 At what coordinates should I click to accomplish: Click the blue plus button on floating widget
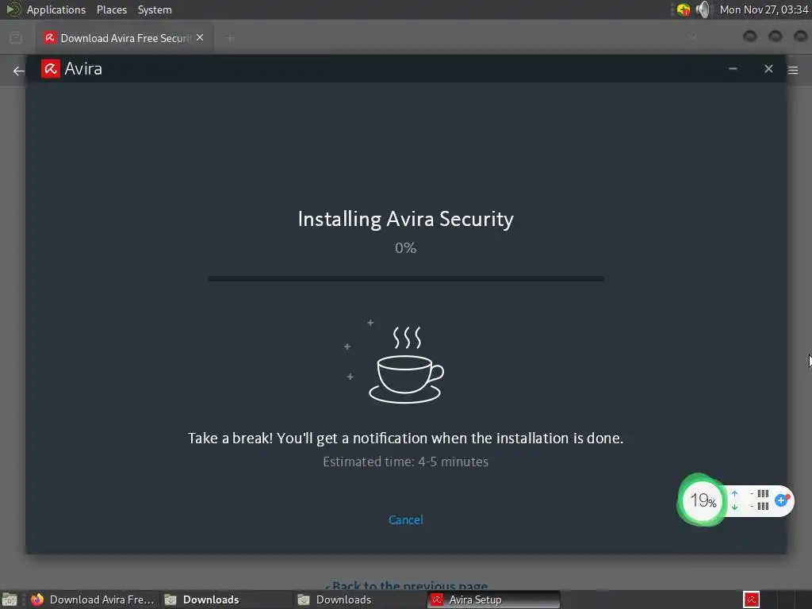point(781,500)
